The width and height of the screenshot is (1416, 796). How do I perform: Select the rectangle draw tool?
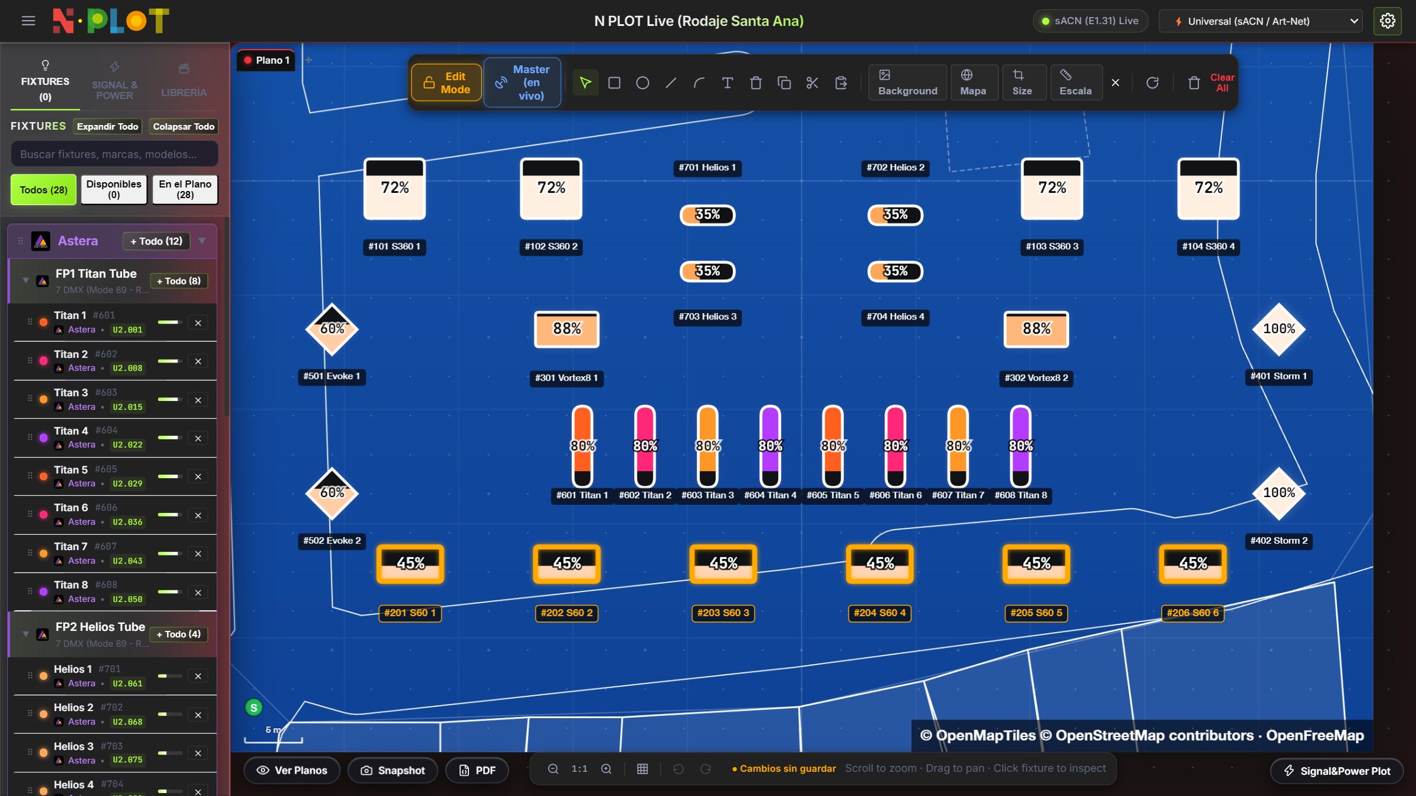click(614, 83)
